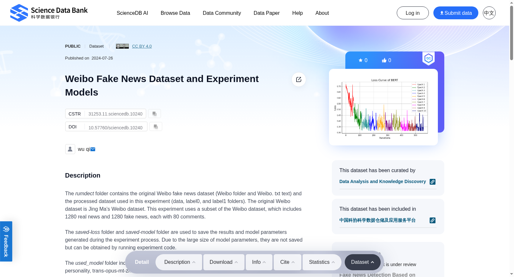The width and height of the screenshot is (514, 277).
Task: Click the author name wu qi
Action: click(84, 149)
